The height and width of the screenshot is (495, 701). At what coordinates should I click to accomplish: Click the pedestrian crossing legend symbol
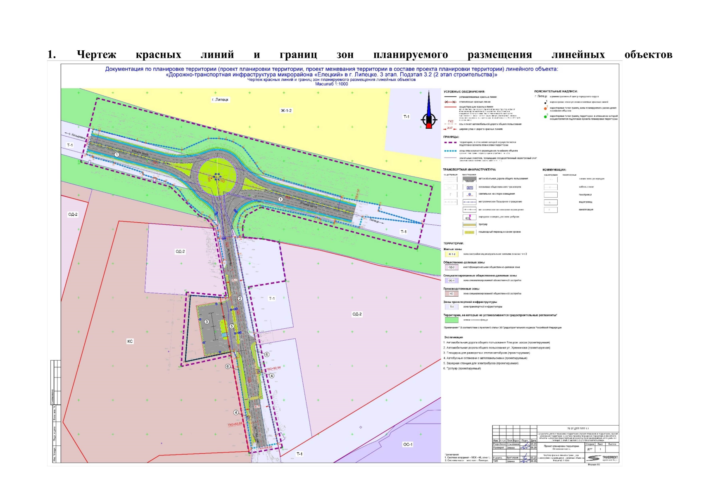click(469, 232)
